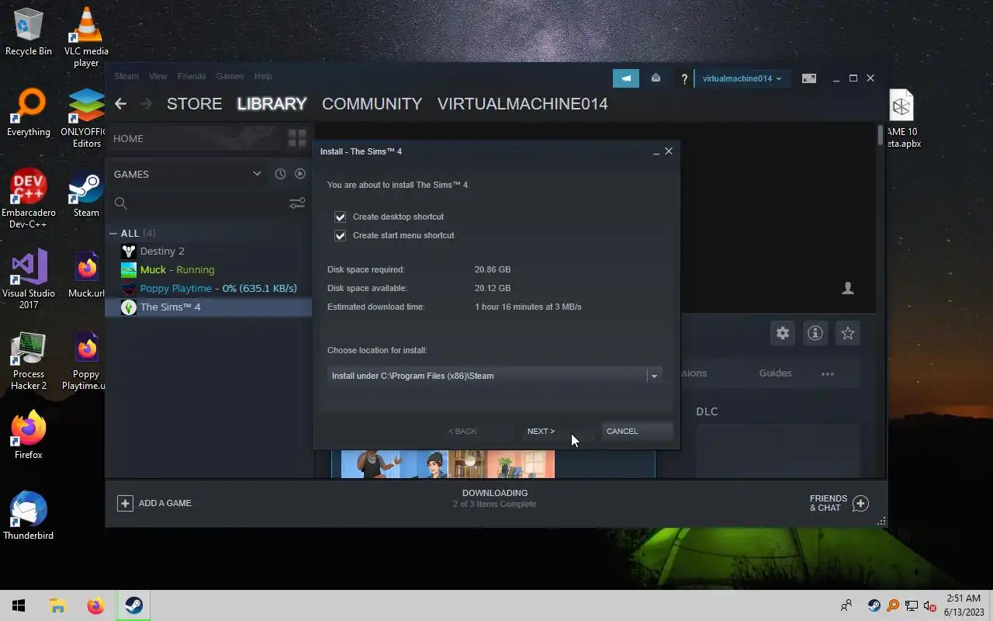Open Friends & Chat plus icon
Screen dimensions: 993x621
coord(860,503)
